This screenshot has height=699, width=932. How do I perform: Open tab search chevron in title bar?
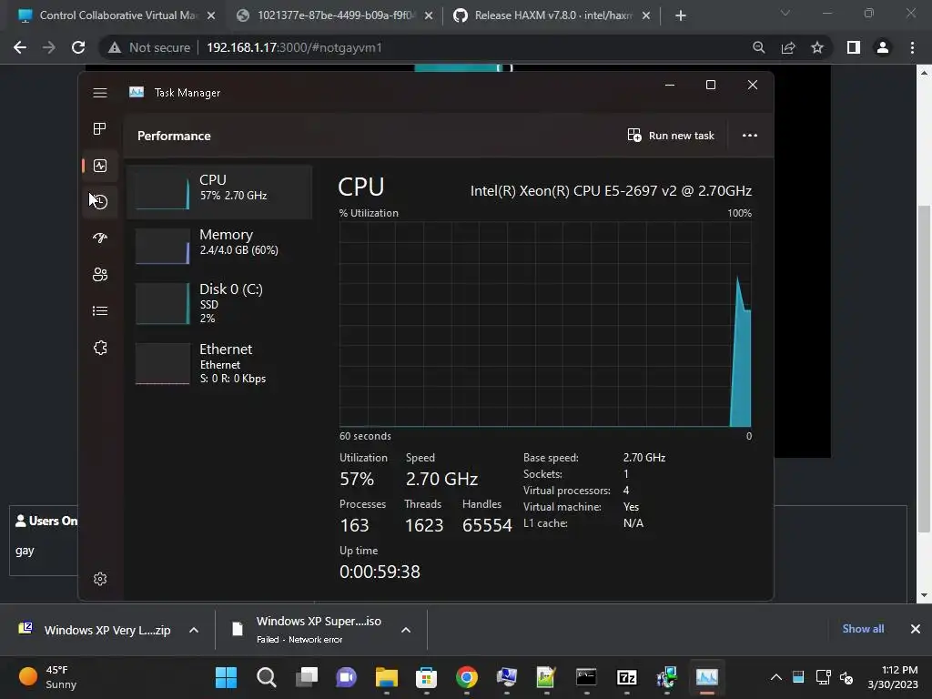click(785, 13)
